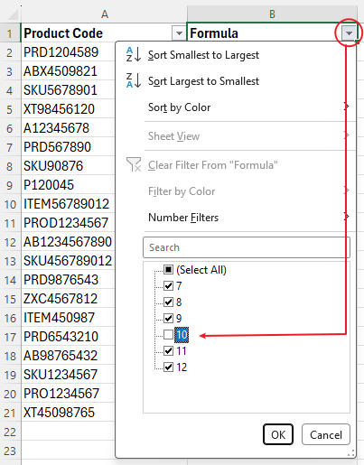The image size is (364, 465).
Task: Cancel the filter menu
Action: pyautogui.click(x=326, y=434)
